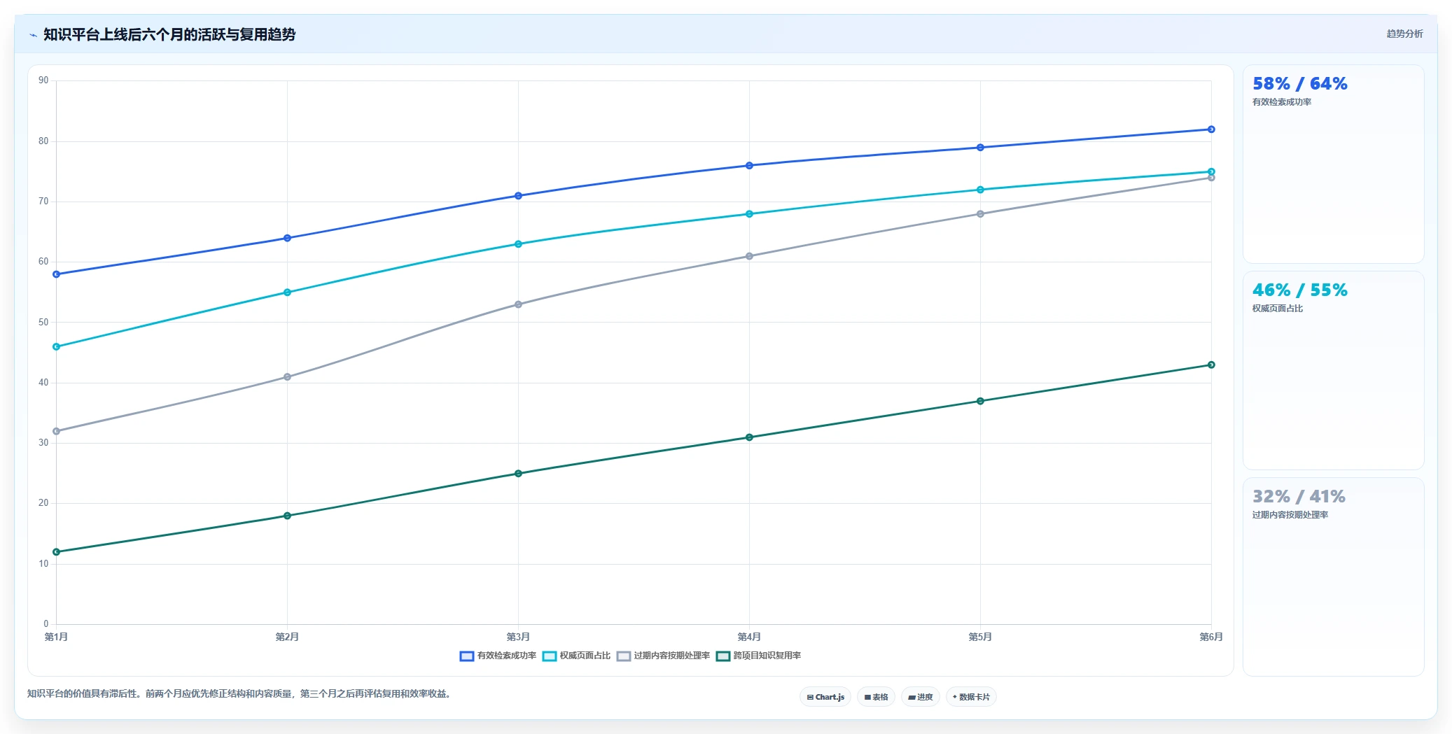
Task: Click the cyan data point at 第2月 (55)
Action: tap(287, 292)
